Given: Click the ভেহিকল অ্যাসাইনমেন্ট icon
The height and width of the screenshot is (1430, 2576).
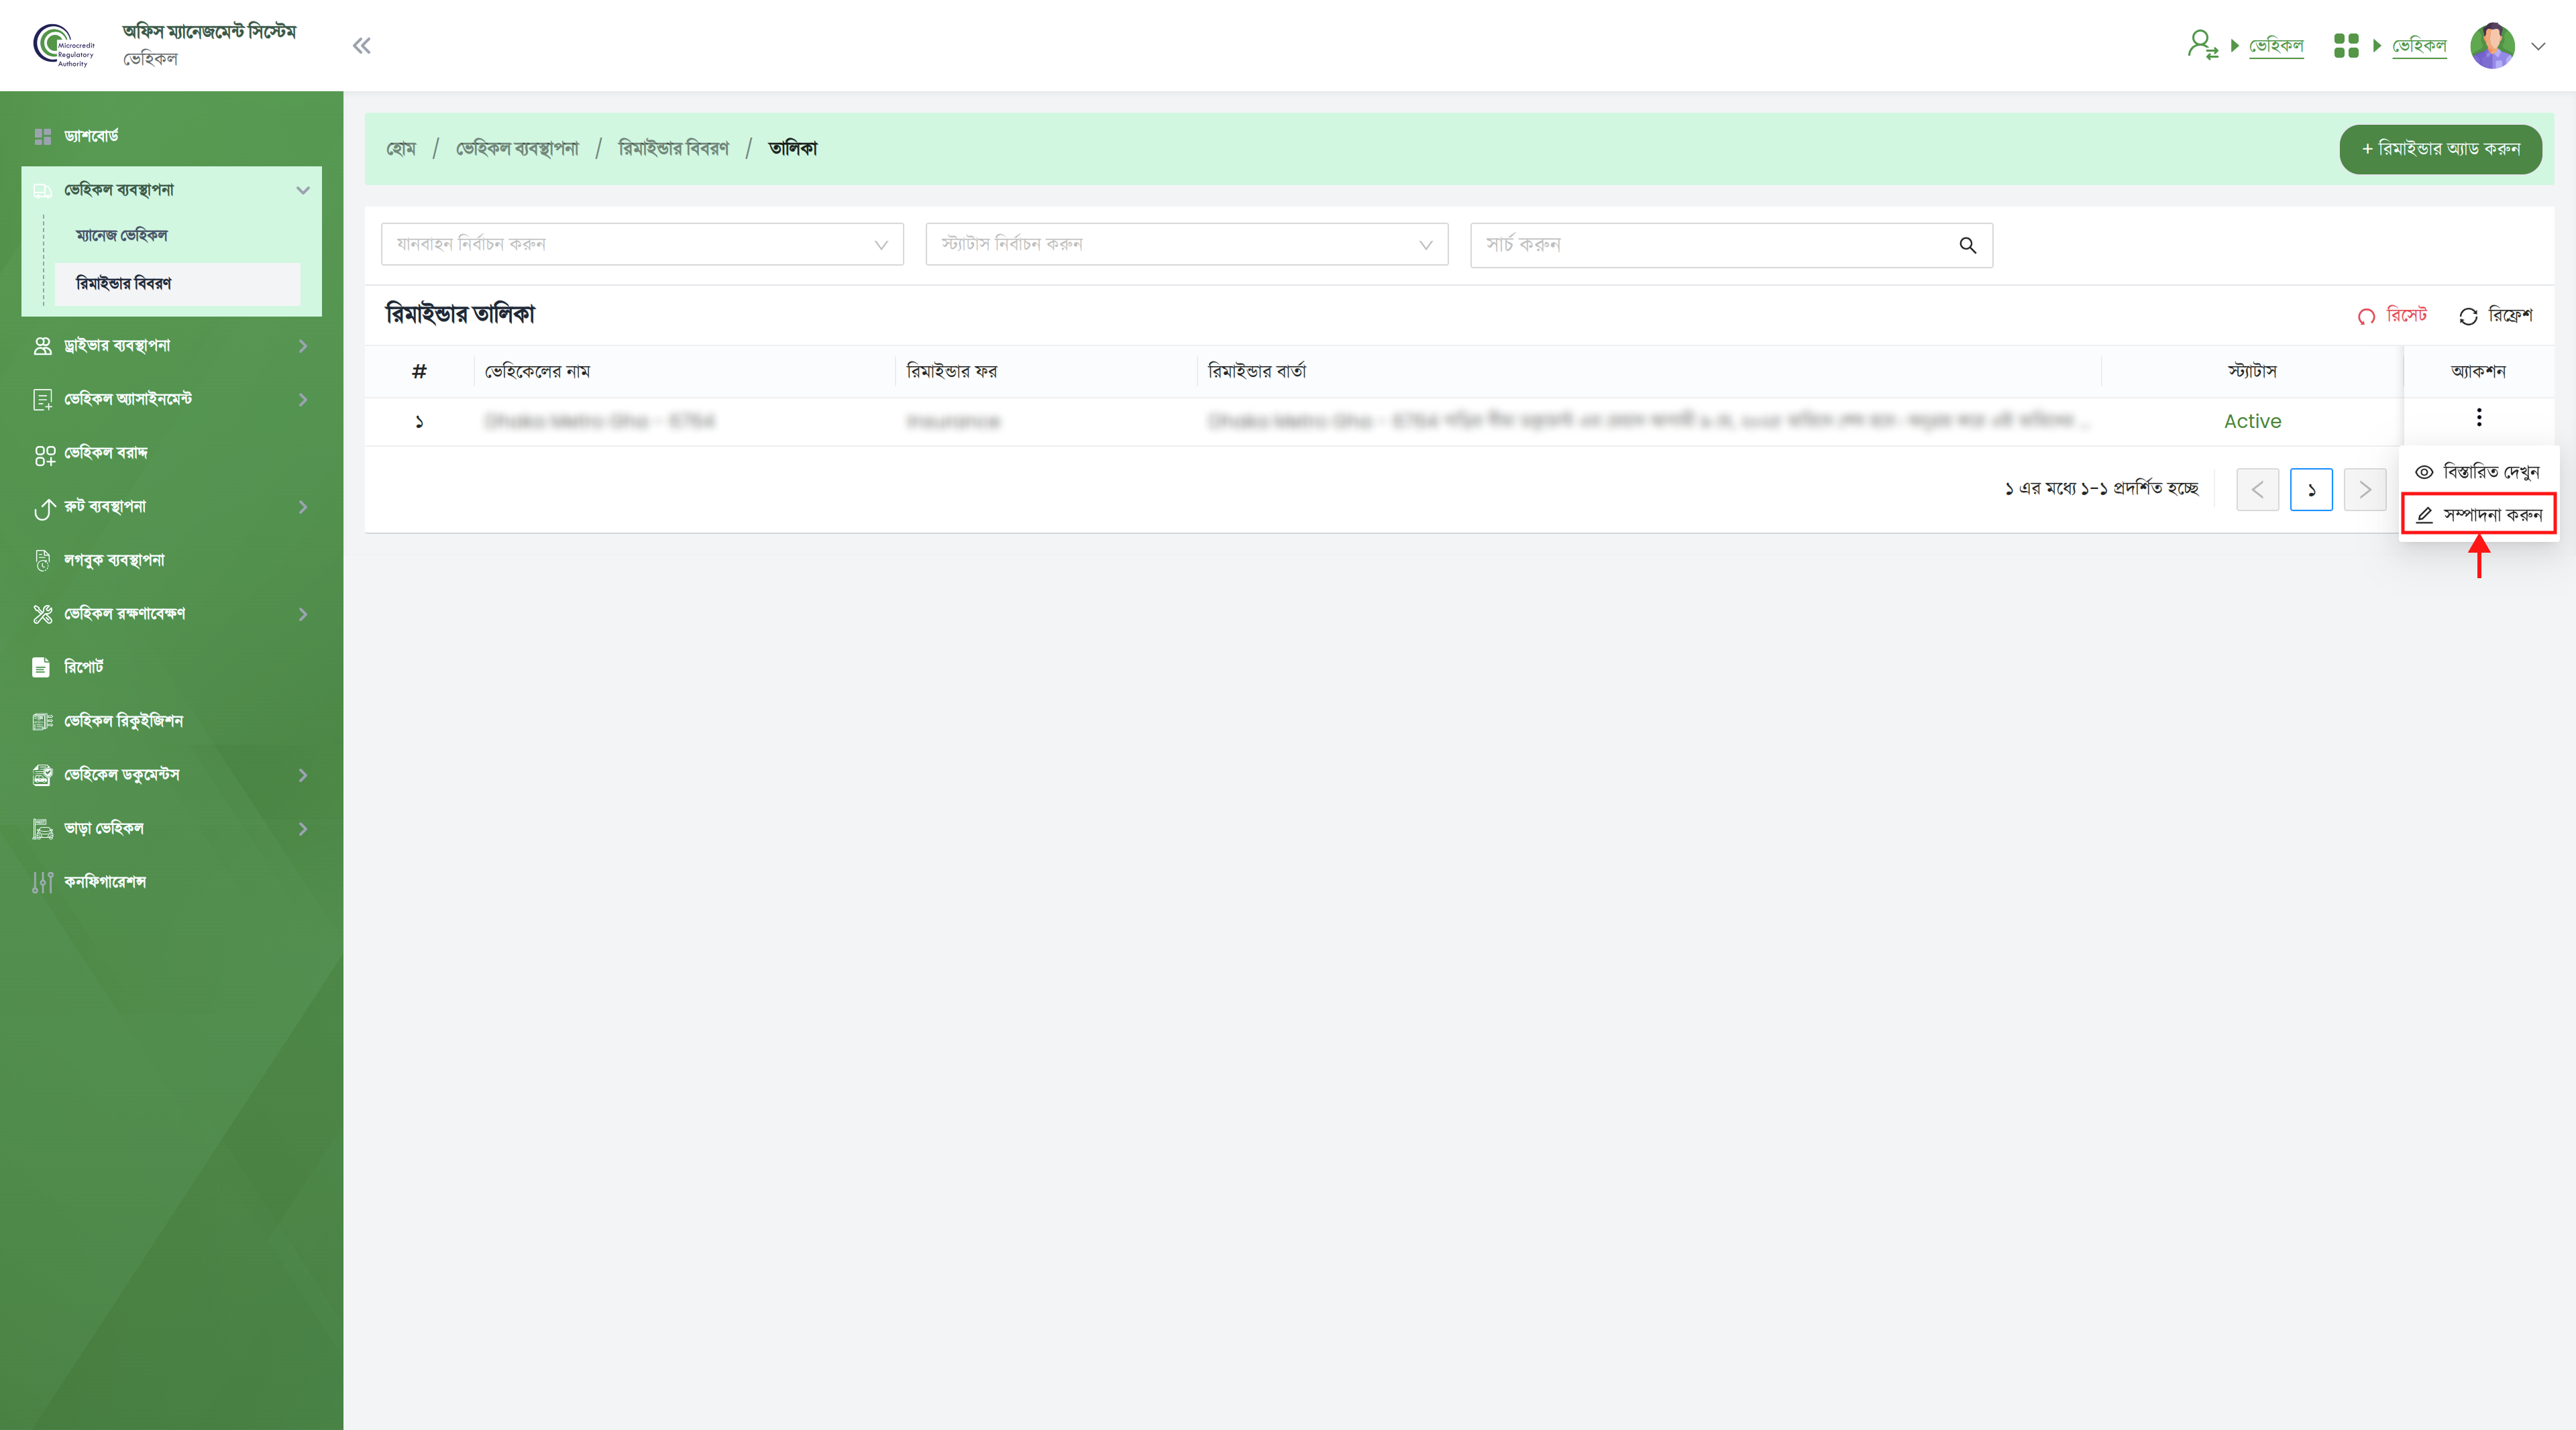Looking at the screenshot, I should [x=43, y=400].
